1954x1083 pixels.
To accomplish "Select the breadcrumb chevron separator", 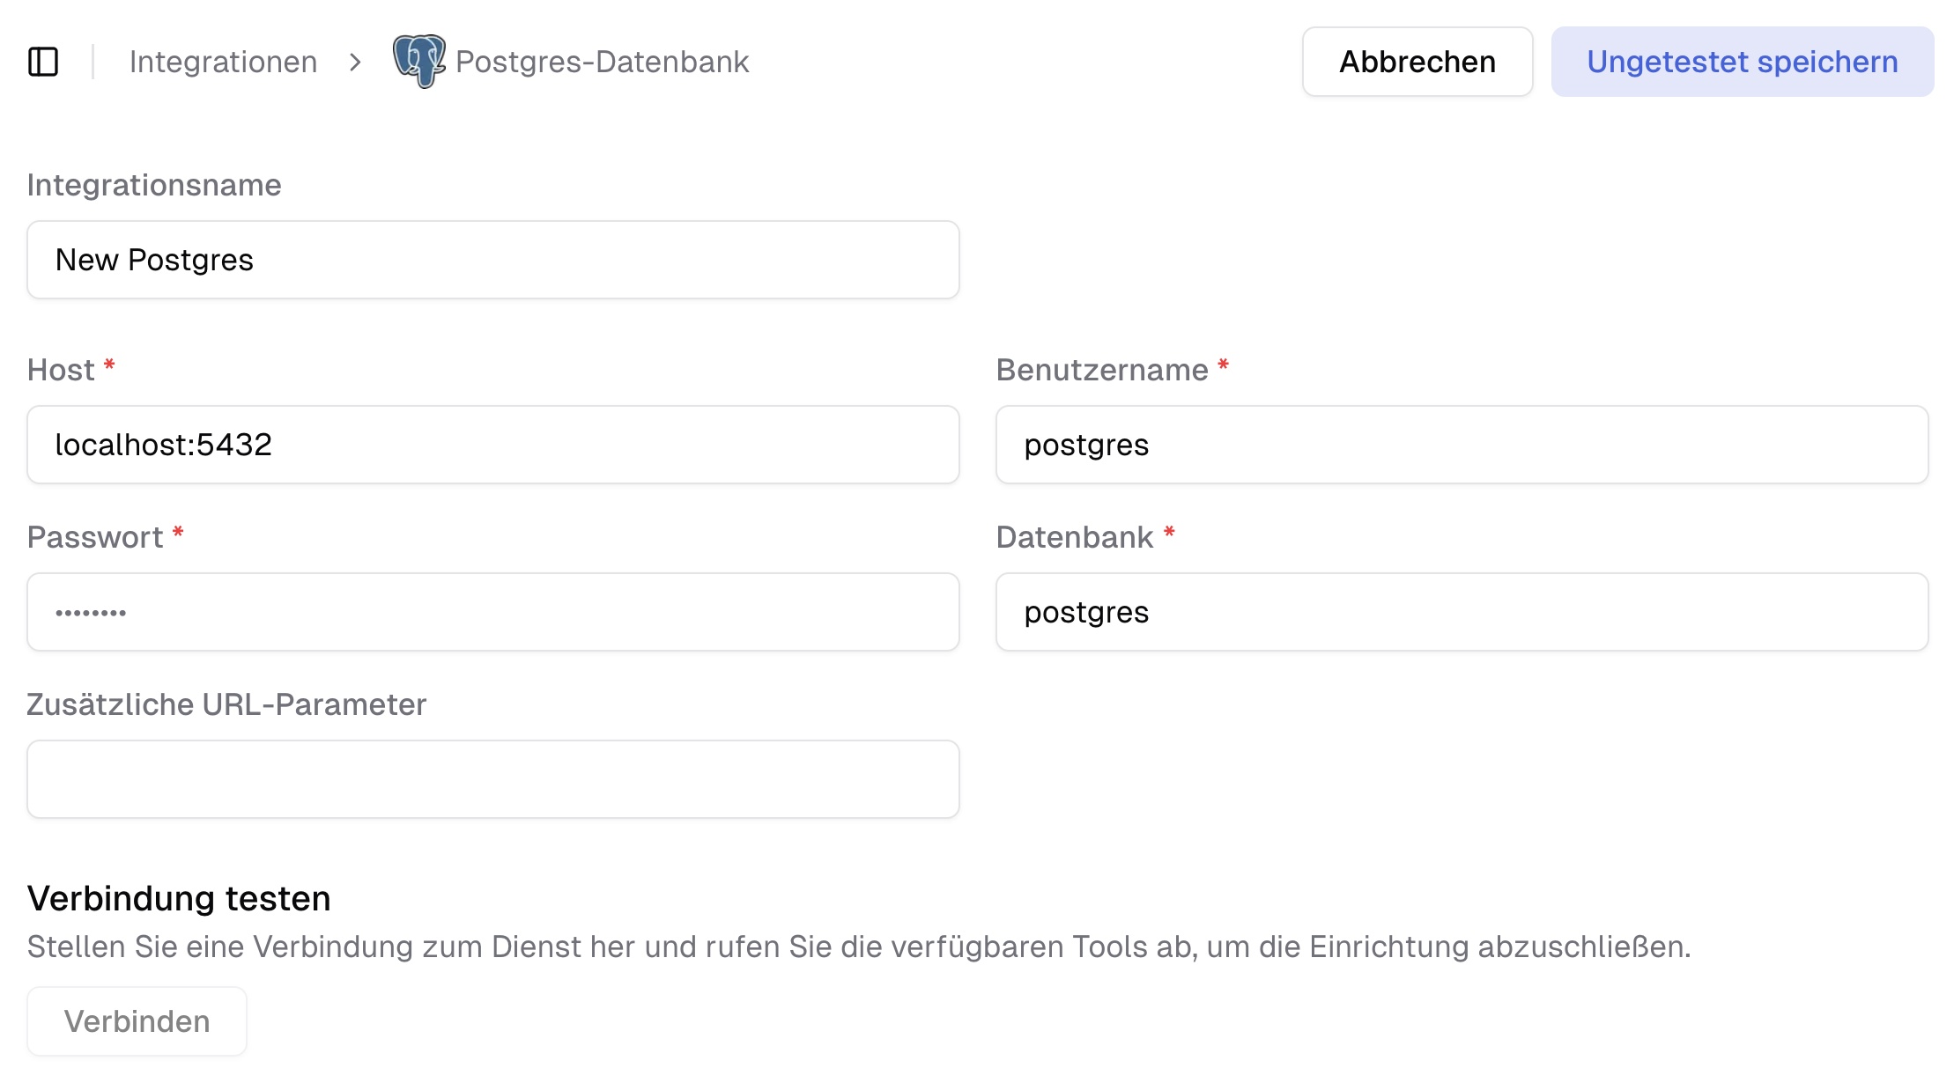I will [x=356, y=63].
